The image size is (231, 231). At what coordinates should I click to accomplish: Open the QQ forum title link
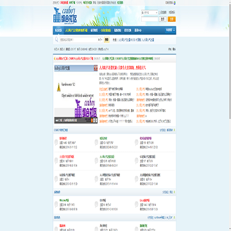tap(103, 200)
